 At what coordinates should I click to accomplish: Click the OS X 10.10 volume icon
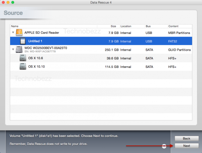point(23,67)
